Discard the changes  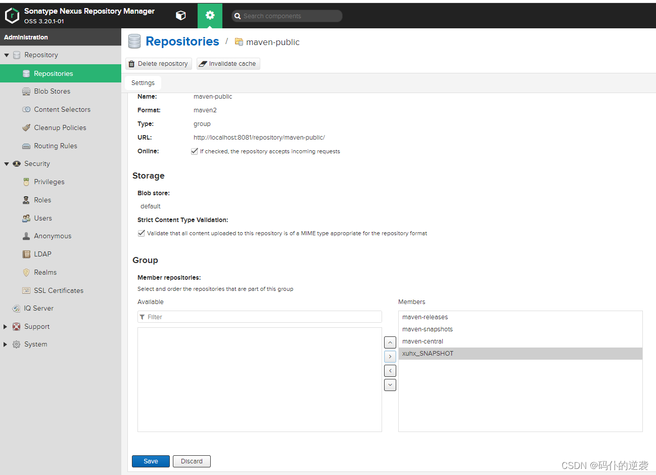(x=192, y=461)
